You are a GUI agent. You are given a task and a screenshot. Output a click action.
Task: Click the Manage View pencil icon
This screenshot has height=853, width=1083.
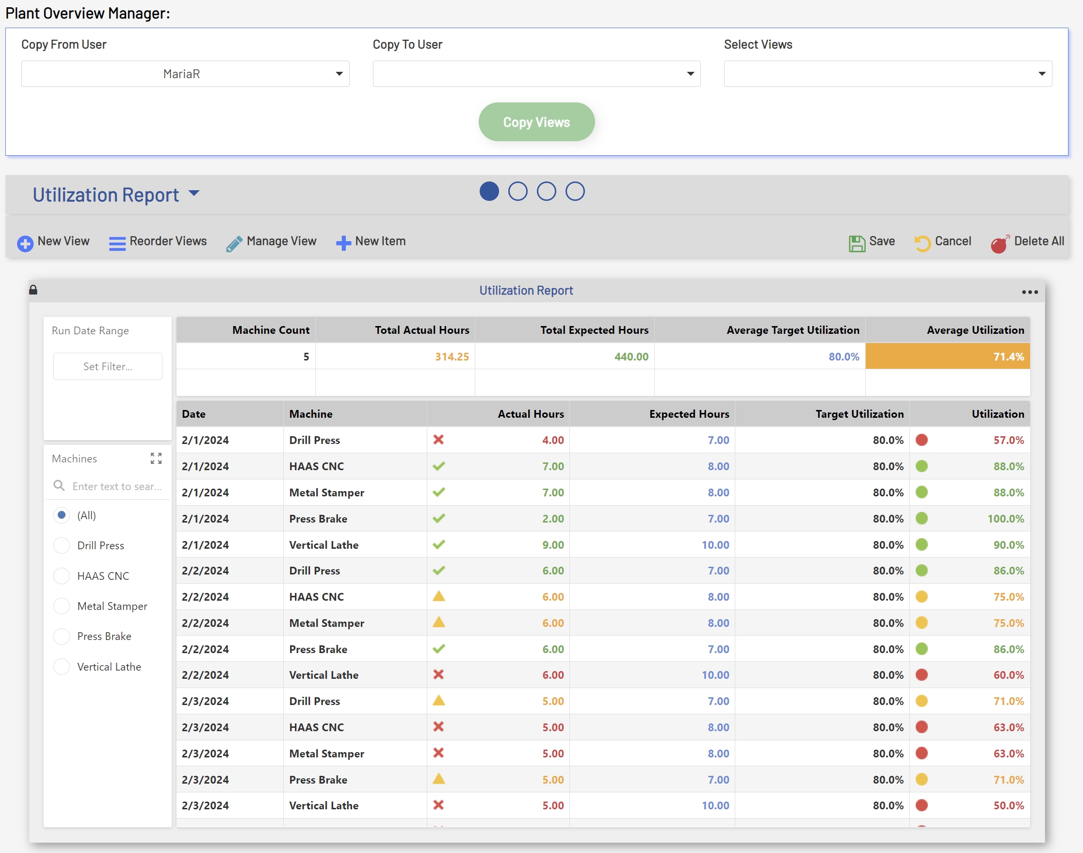pyautogui.click(x=234, y=244)
